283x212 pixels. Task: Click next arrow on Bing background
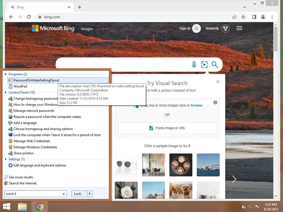coord(234,179)
